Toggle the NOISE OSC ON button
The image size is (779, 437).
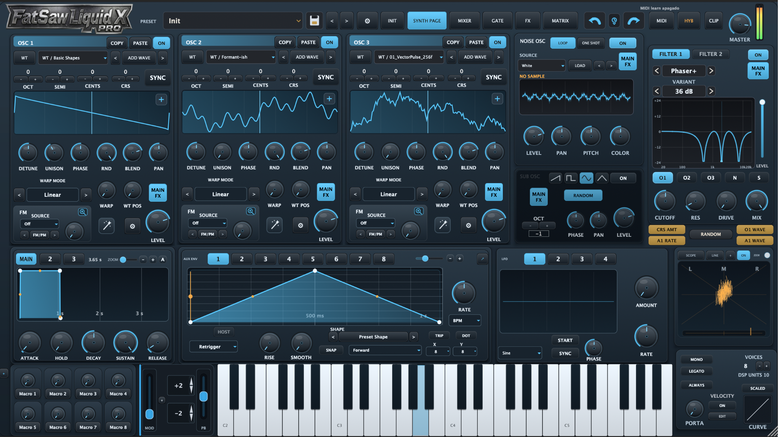click(623, 43)
